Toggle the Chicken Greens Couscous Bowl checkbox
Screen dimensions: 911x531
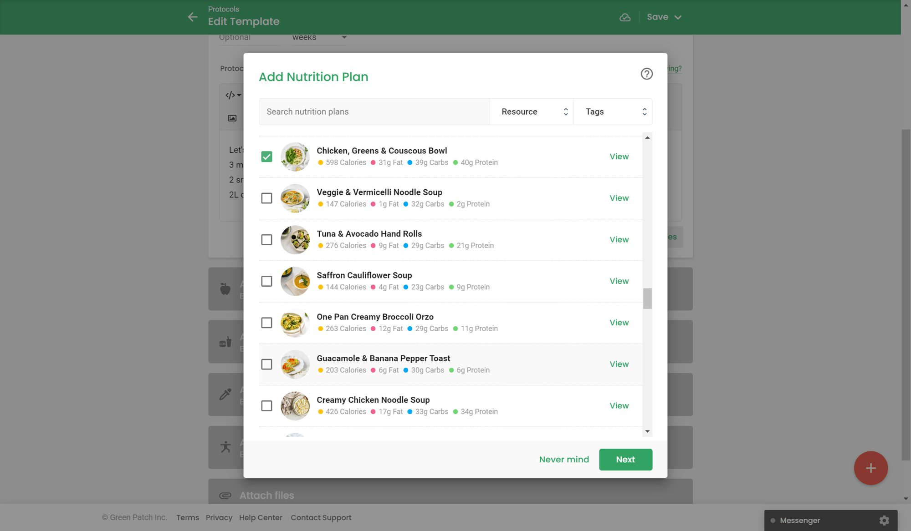(267, 156)
